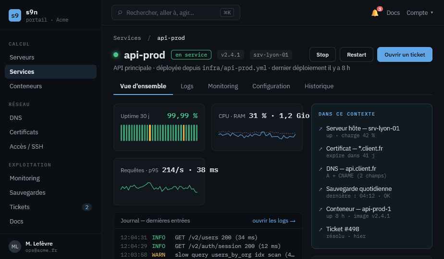Click the CPU · RAM sparkline chart
This screenshot has height=259, width=444.
click(x=257, y=135)
